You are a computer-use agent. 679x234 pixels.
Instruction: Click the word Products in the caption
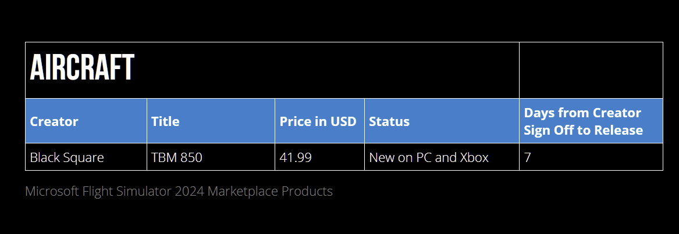[307, 191]
